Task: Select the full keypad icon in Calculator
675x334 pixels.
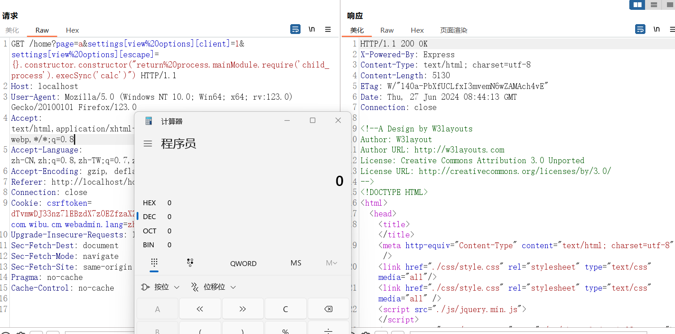Action: click(x=154, y=263)
